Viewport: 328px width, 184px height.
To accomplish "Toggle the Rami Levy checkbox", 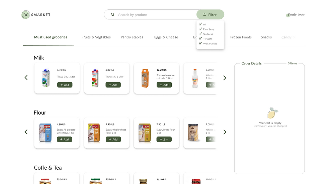I will pos(200,29).
